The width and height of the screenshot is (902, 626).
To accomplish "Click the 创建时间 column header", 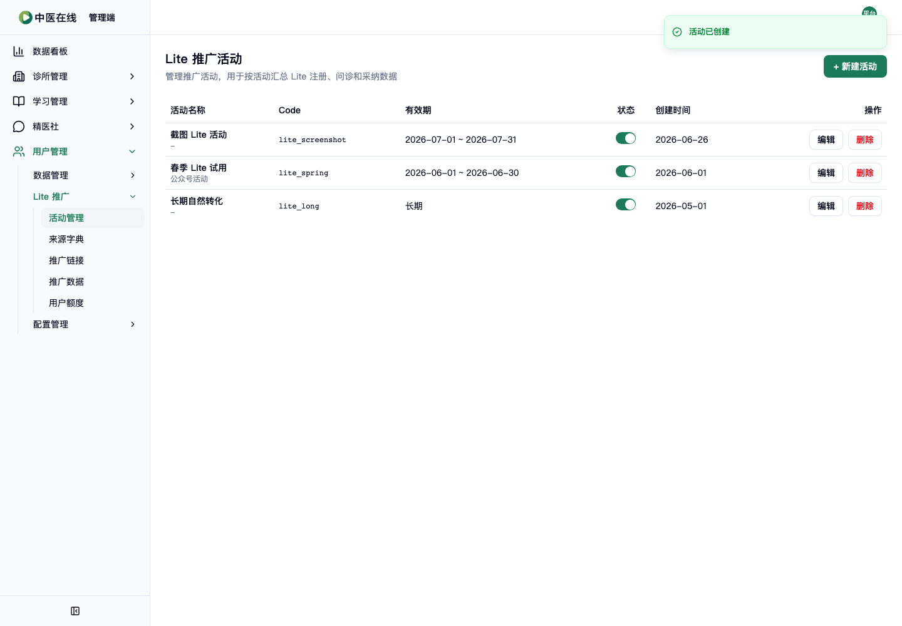I will point(673,110).
